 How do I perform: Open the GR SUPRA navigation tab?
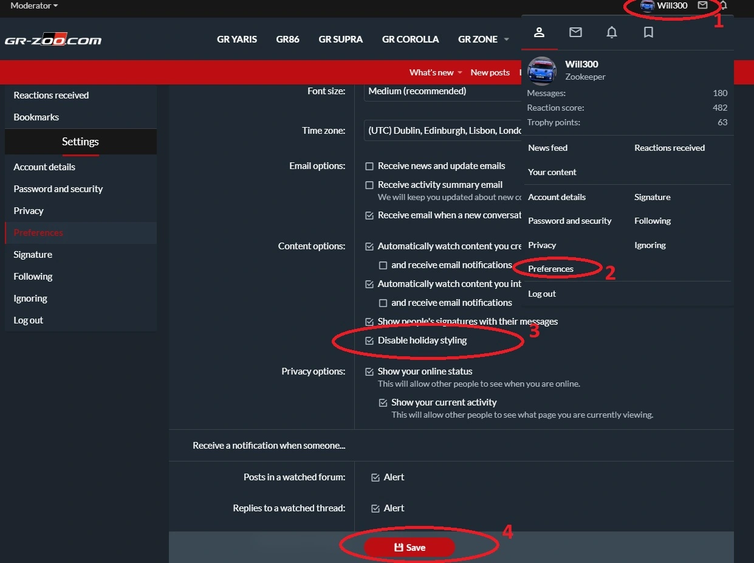click(341, 40)
